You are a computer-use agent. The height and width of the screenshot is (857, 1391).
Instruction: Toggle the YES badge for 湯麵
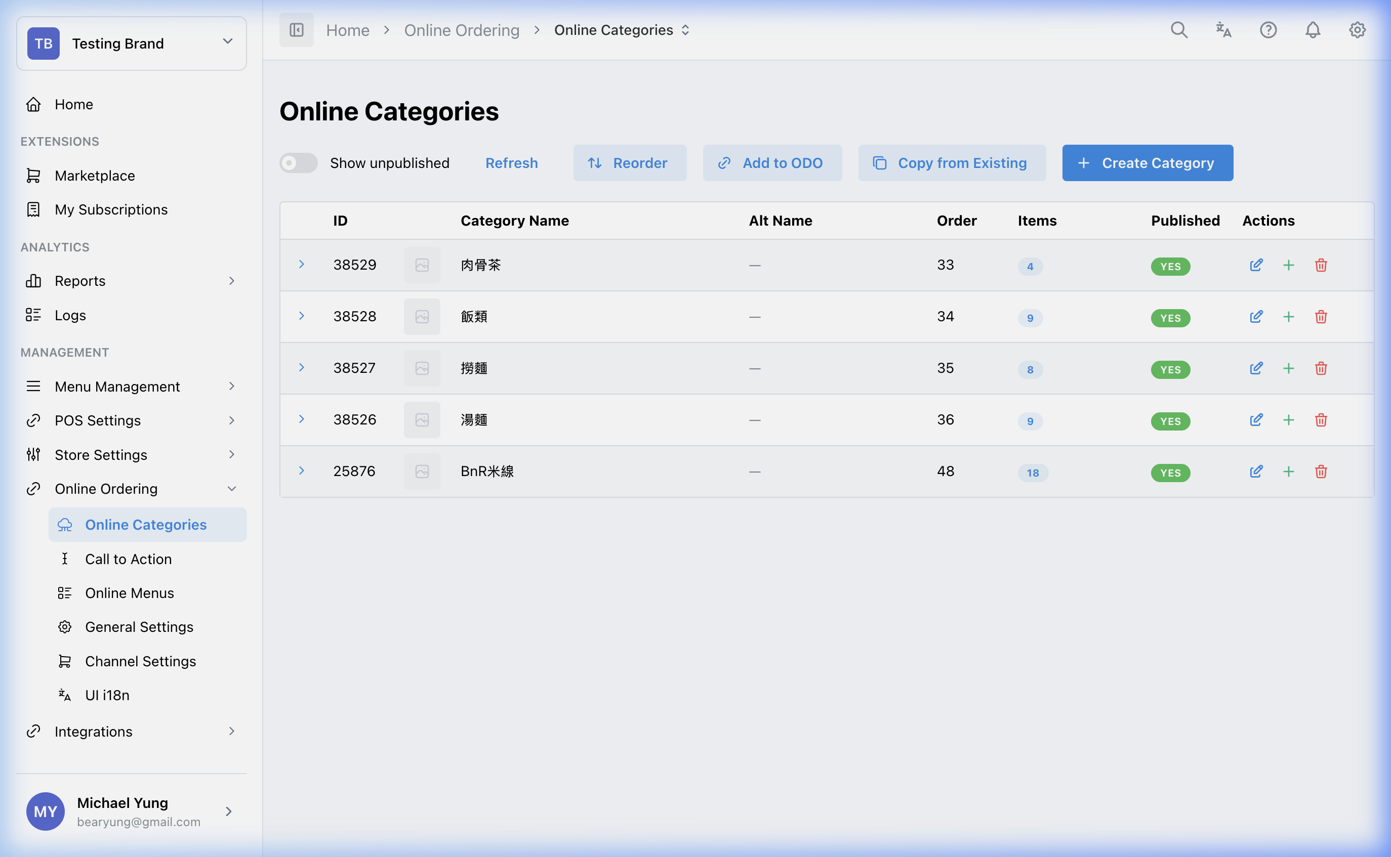pyautogui.click(x=1170, y=421)
